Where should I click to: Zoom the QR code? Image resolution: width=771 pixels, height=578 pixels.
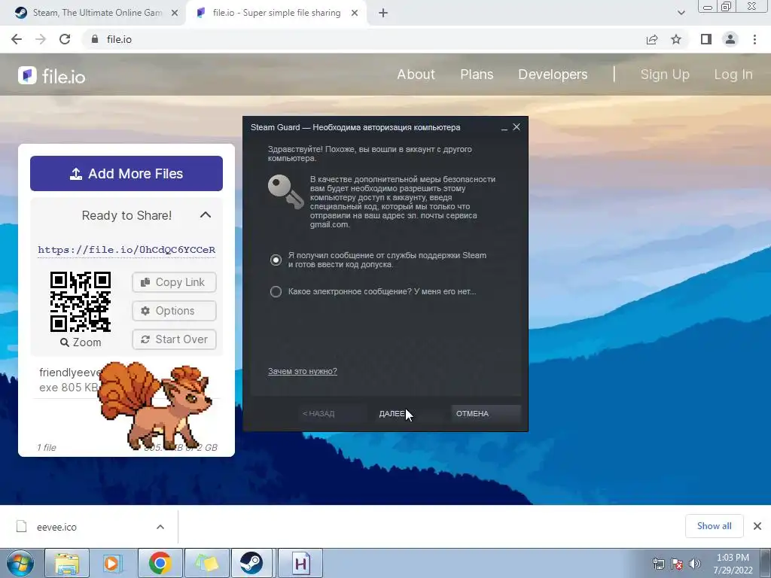point(81,342)
